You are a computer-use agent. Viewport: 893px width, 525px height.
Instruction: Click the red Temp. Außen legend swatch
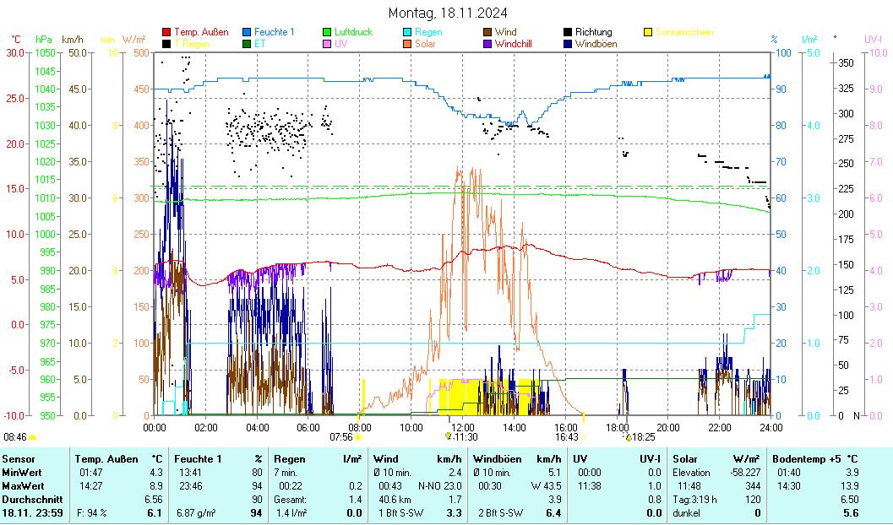point(166,32)
